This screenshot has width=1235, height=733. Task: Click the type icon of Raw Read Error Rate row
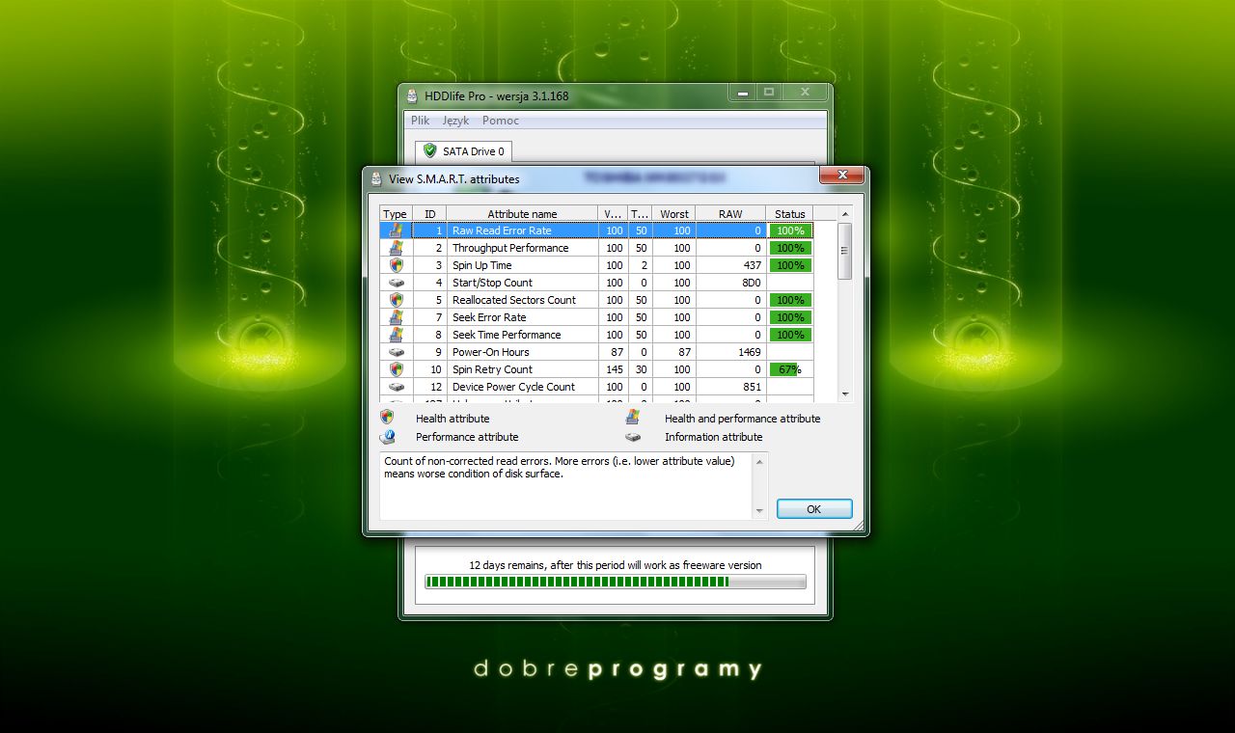tap(396, 231)
